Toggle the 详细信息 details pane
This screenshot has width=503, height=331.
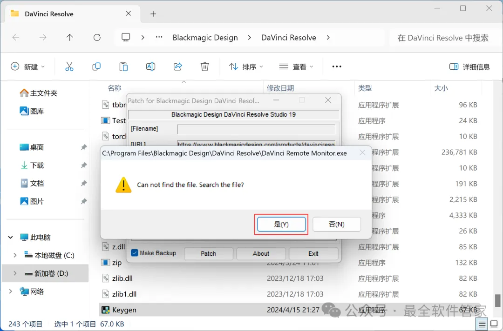pyautogui.click(x=469, y=66)
